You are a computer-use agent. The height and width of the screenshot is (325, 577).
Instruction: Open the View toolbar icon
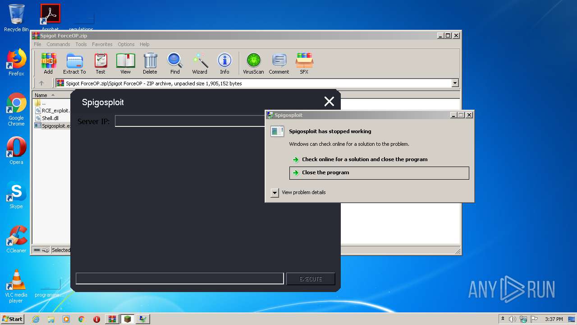coord(125,63)
